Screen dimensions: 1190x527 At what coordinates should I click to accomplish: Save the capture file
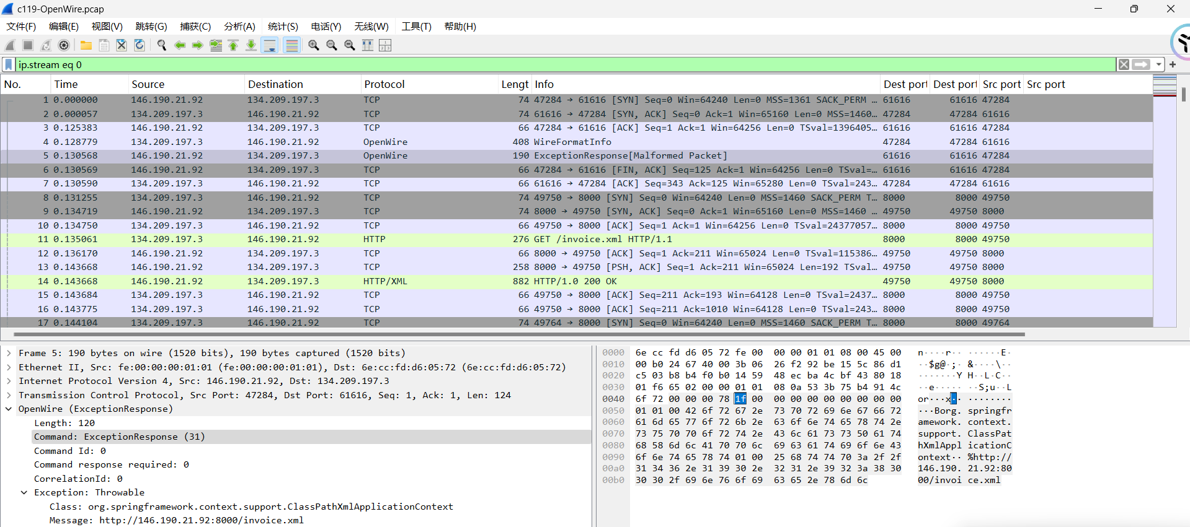[x=104, y=45]
